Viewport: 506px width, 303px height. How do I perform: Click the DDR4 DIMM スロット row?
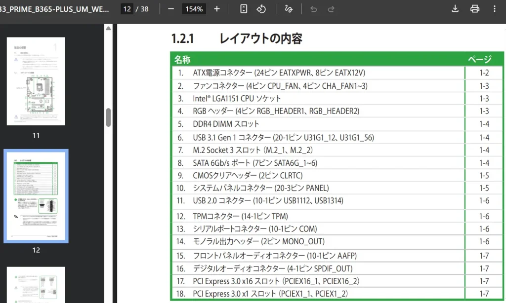point(226,124)
